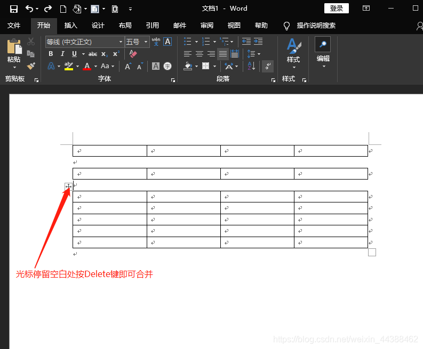The image size is (423, 349).
Task: Open the File (文件) menu
Action: pyautogui.click(x=14, y=26)
